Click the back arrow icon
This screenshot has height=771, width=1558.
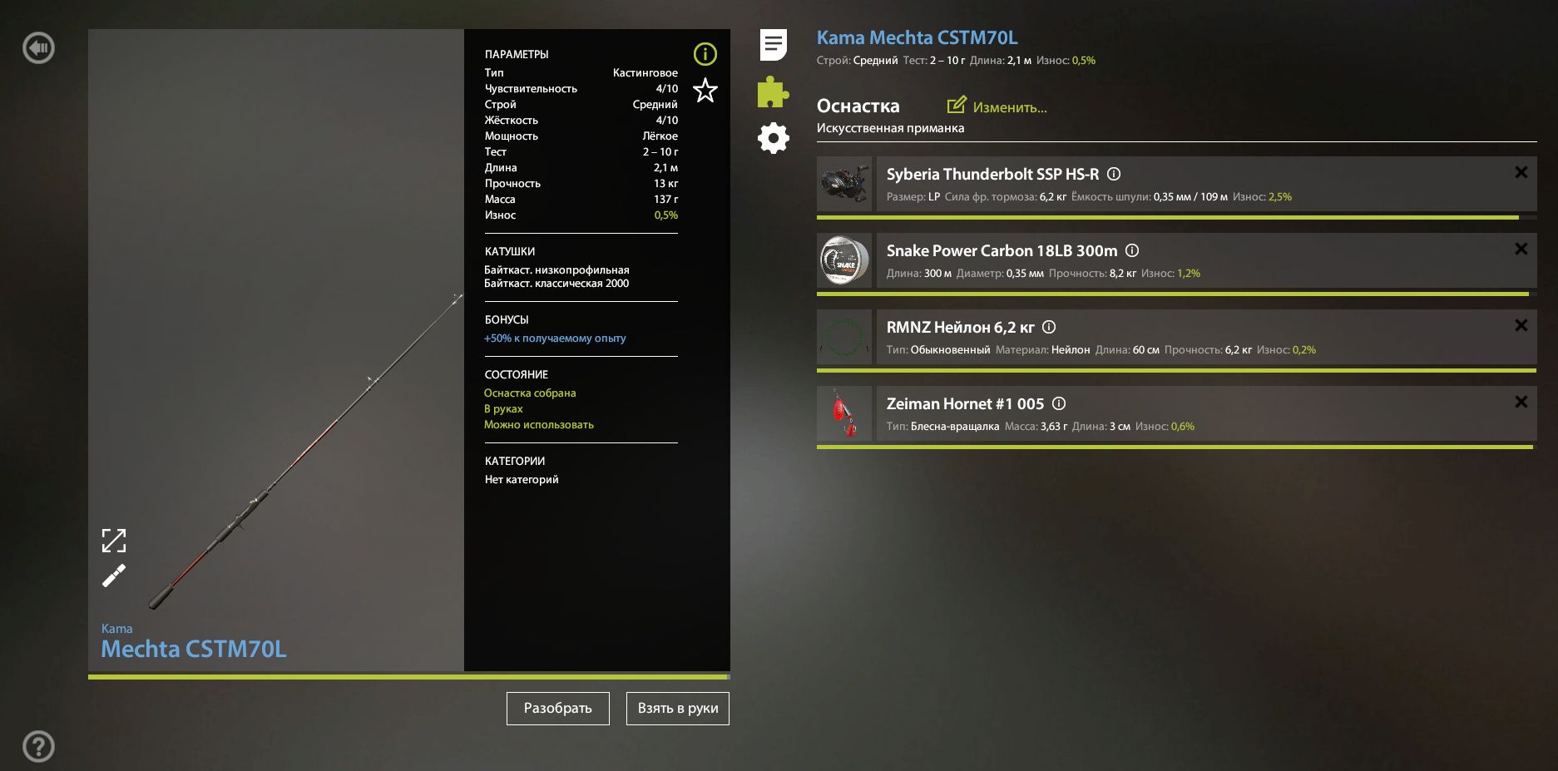point(38,48)
